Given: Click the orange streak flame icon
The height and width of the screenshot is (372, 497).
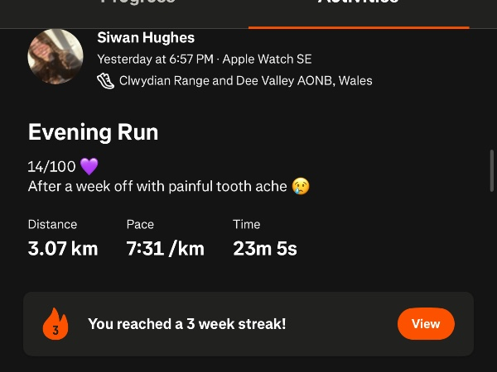Looking at the screenshot, I should point(55,324).
